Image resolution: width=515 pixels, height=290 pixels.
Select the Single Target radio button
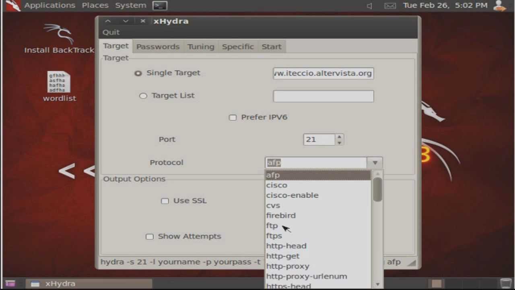click(138, 73)
